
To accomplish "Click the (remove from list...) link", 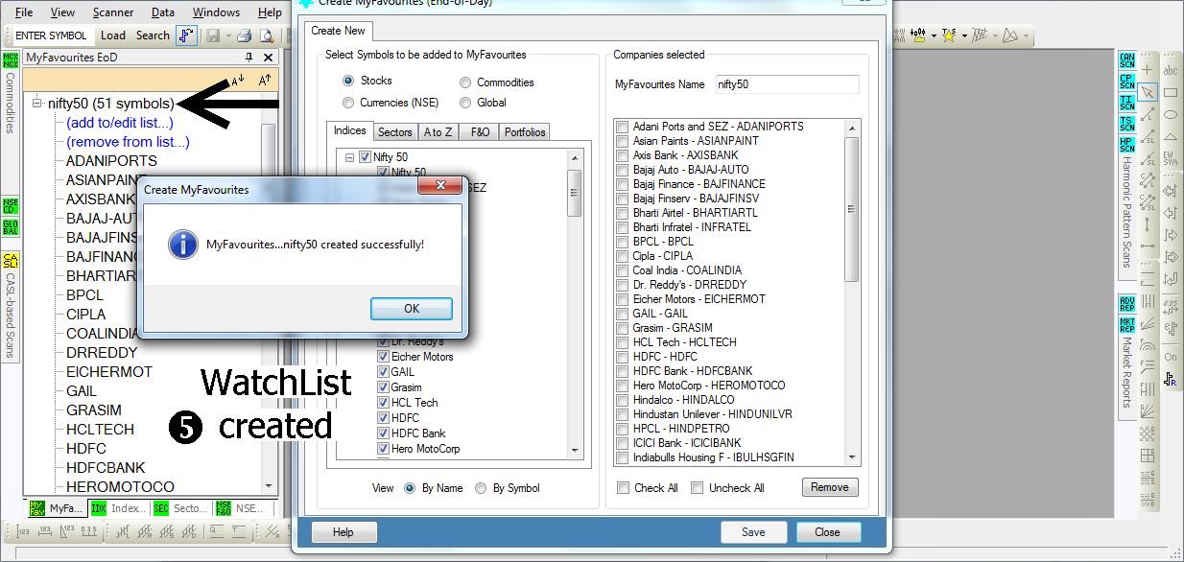I will pos(128,142).
